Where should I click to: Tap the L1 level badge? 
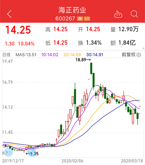(x=87, y=19)
